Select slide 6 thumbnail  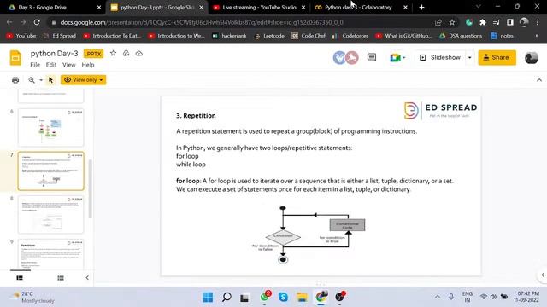[x=51, y=127]
